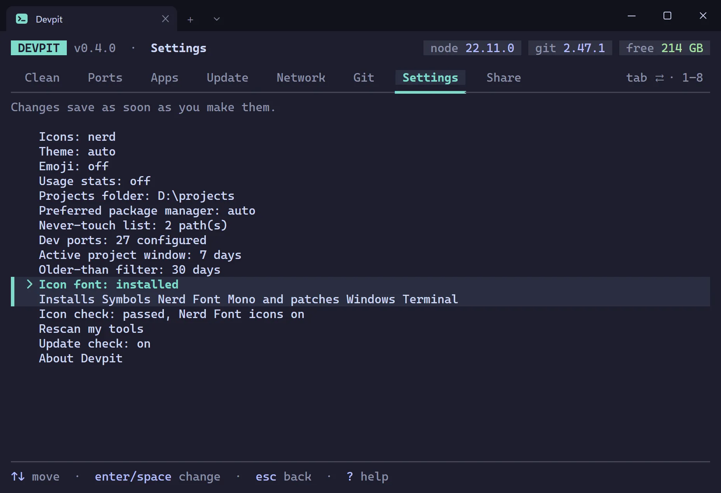Select the Settings tab
This screenshot has height=493, width=721.
430,78
